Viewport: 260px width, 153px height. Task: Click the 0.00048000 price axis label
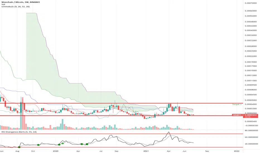(x=251, y=22)
